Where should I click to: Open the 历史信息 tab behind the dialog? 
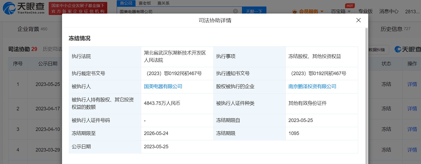395,29
